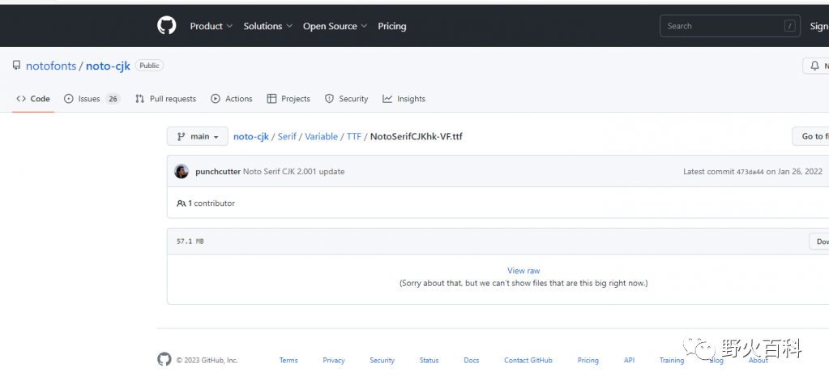Click the GitHub logo in header

coord(167,26)
